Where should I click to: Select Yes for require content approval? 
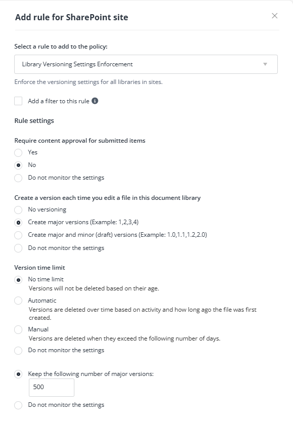18,152
